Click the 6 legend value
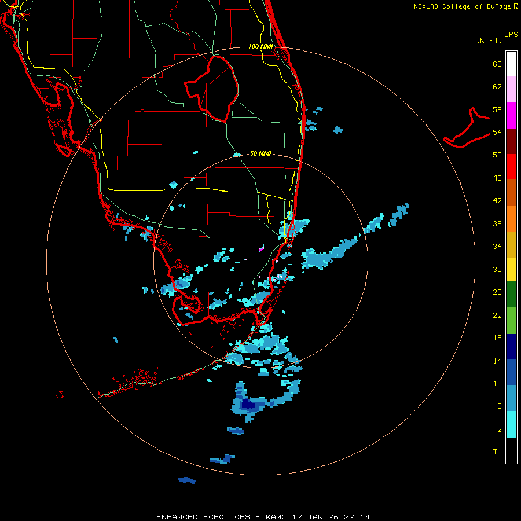 (500, 406)
